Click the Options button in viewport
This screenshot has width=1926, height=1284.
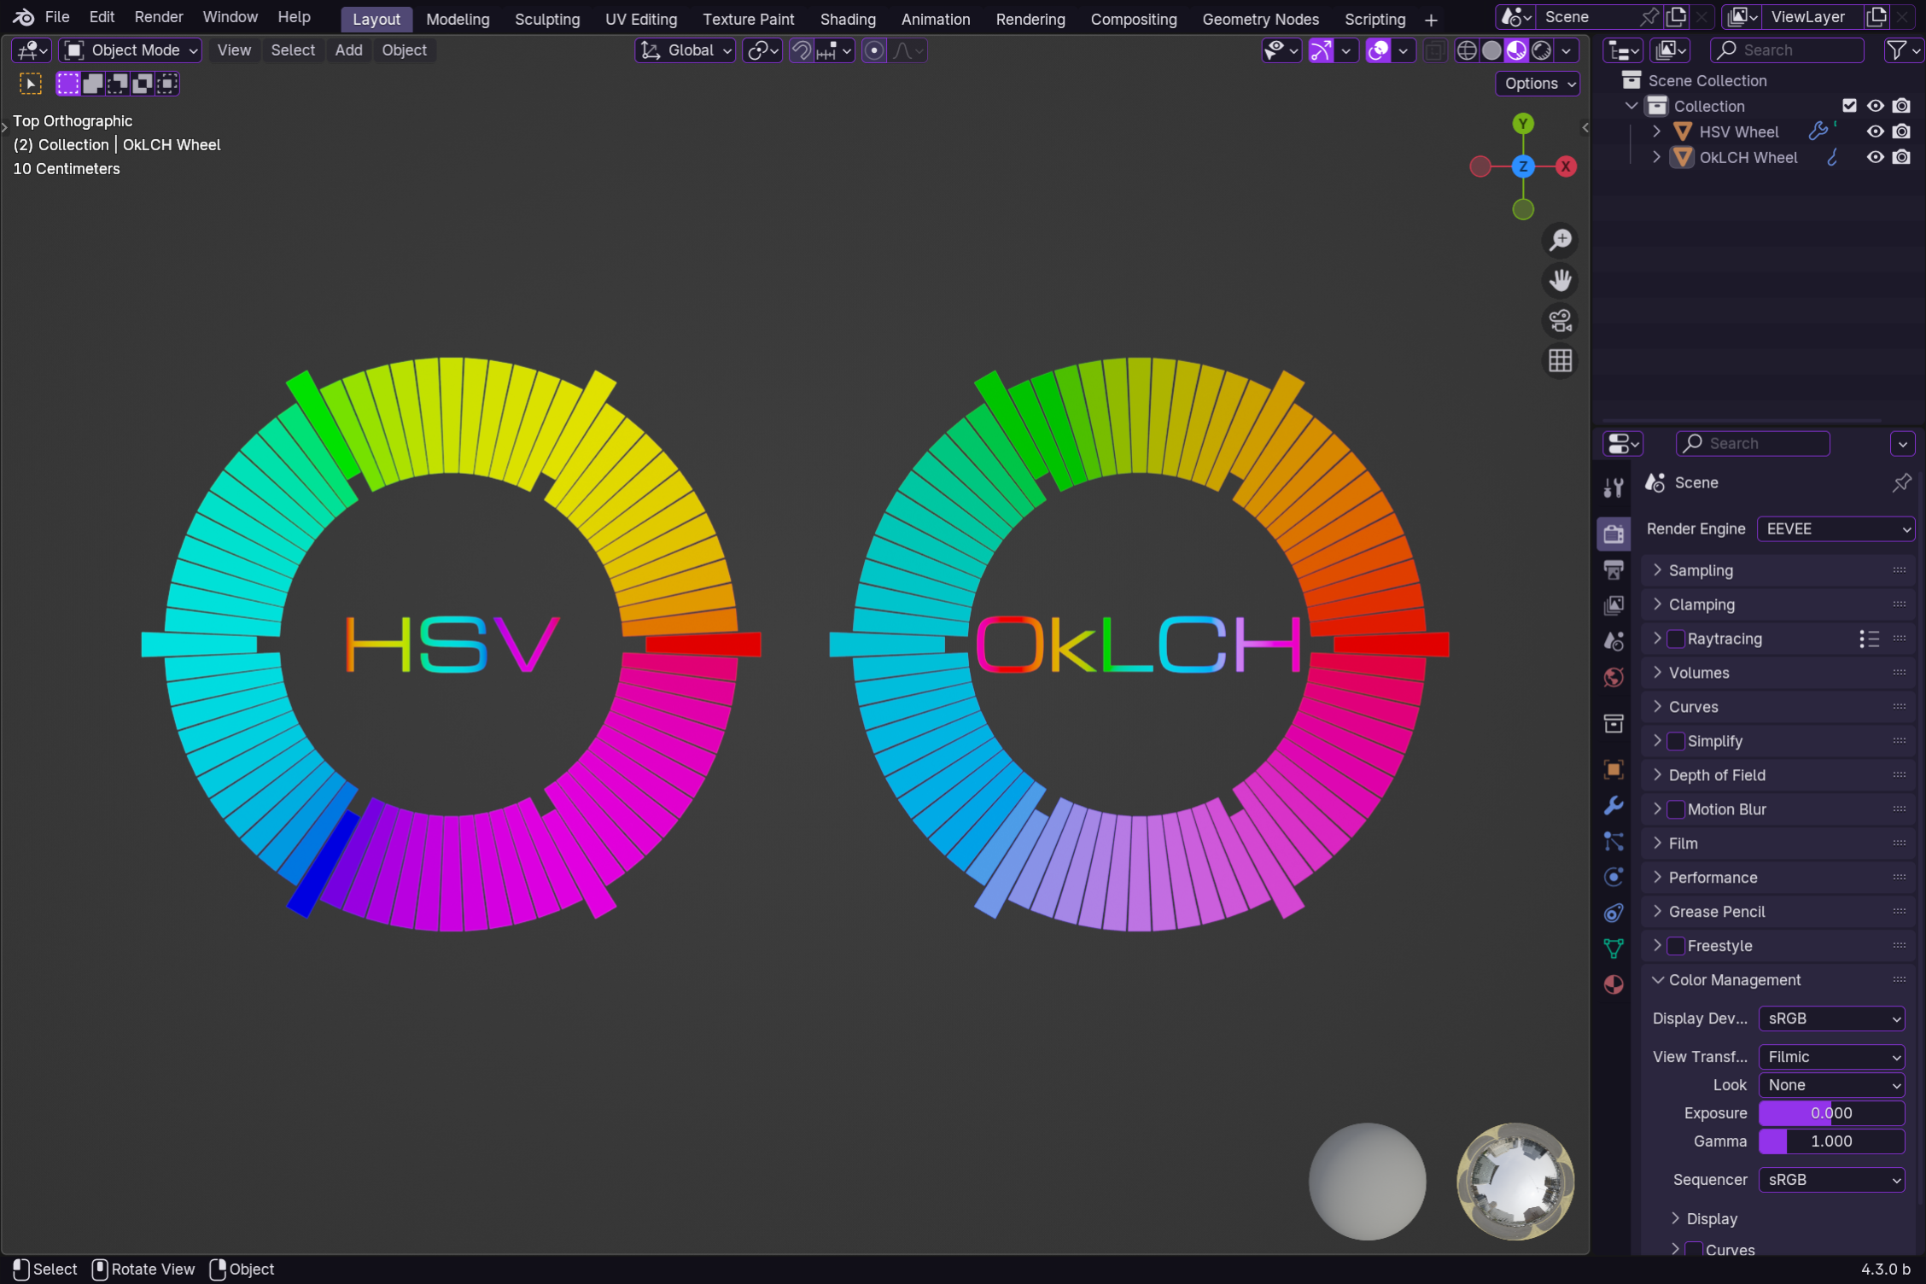point(1538,84)
